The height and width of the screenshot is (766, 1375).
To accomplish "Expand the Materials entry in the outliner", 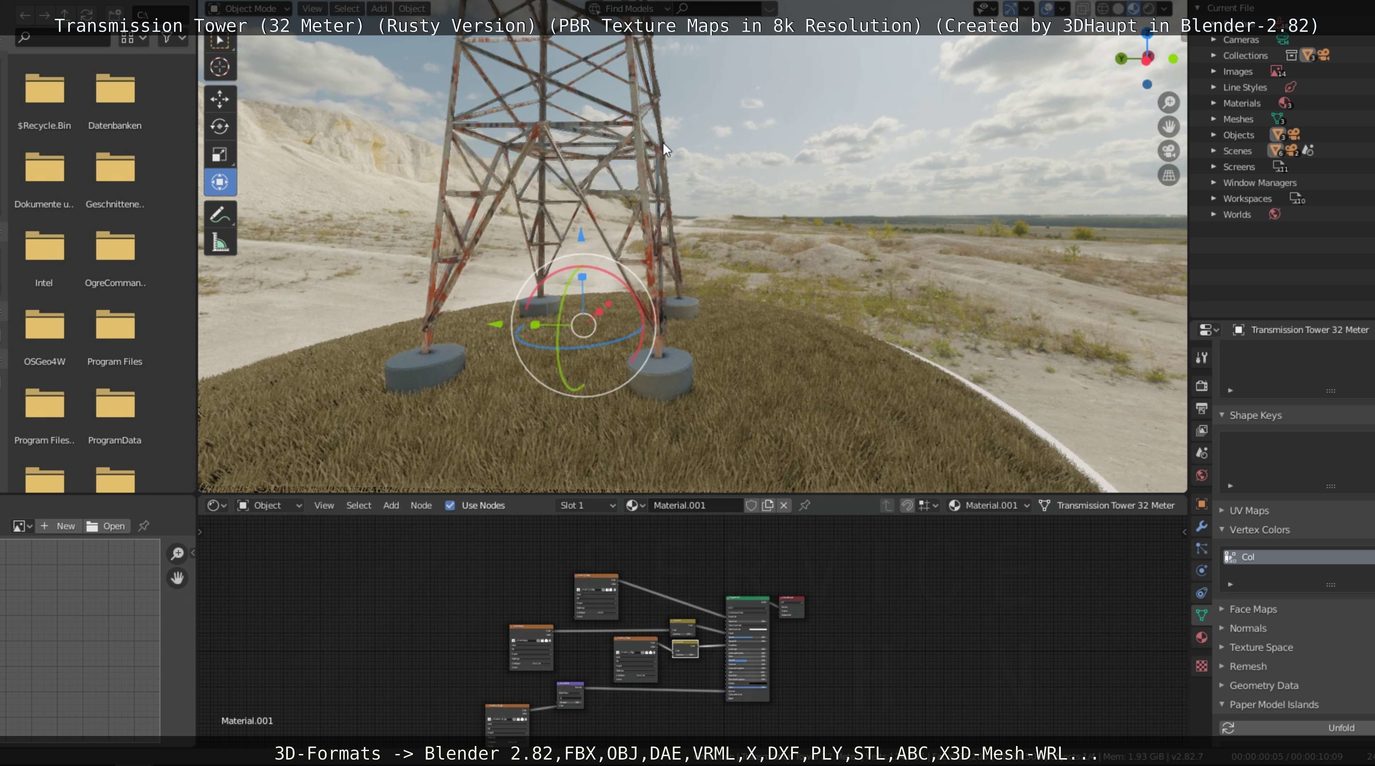I will pos(1213,103).
